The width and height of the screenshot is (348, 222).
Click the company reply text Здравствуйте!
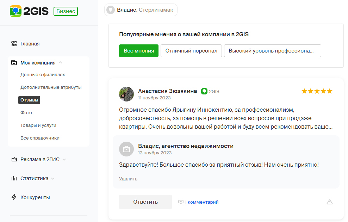tap(219, 165)
